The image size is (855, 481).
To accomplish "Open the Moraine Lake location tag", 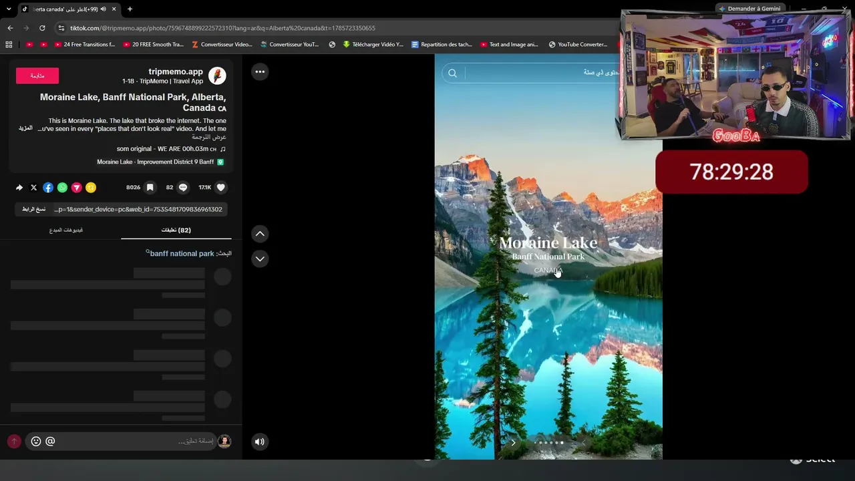I will (160, 162).
